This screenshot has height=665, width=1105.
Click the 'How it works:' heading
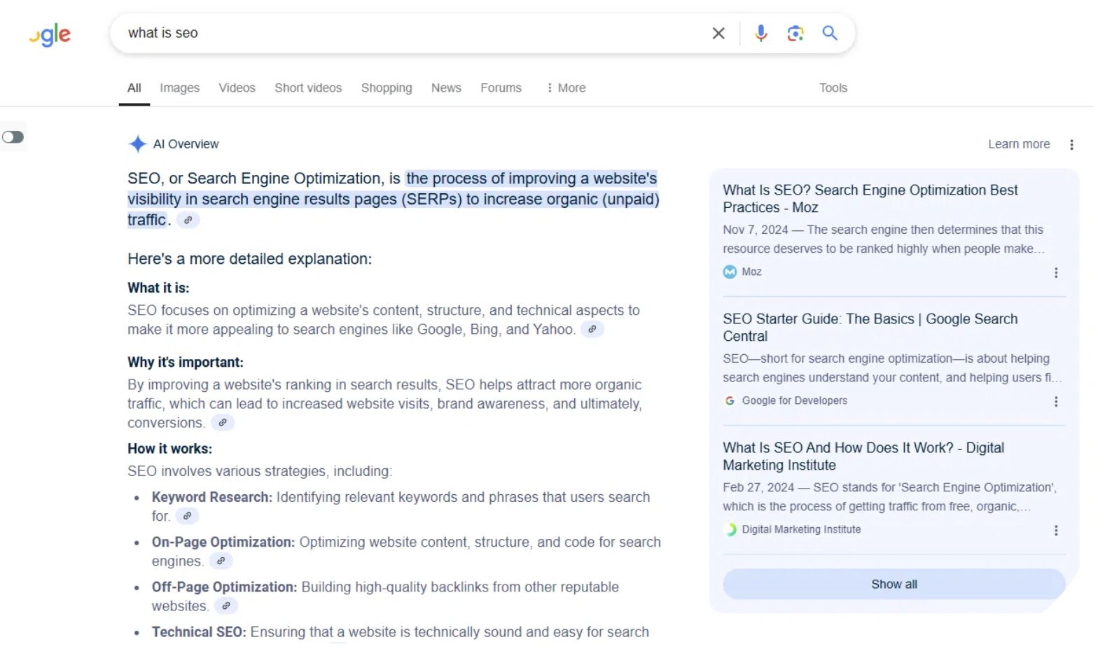169,449
